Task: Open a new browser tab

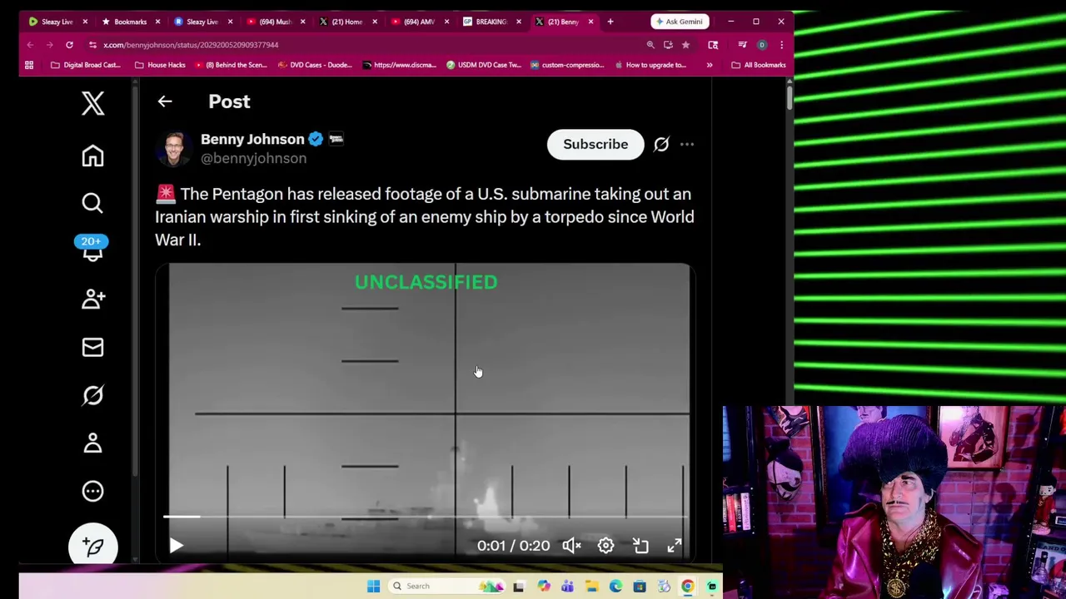Action: click(x=610, y=22)
